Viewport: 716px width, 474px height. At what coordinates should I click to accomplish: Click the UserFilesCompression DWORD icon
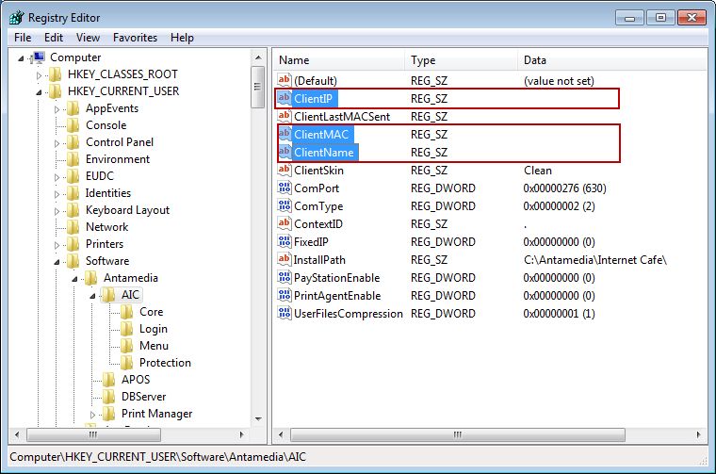click(284, 313)
